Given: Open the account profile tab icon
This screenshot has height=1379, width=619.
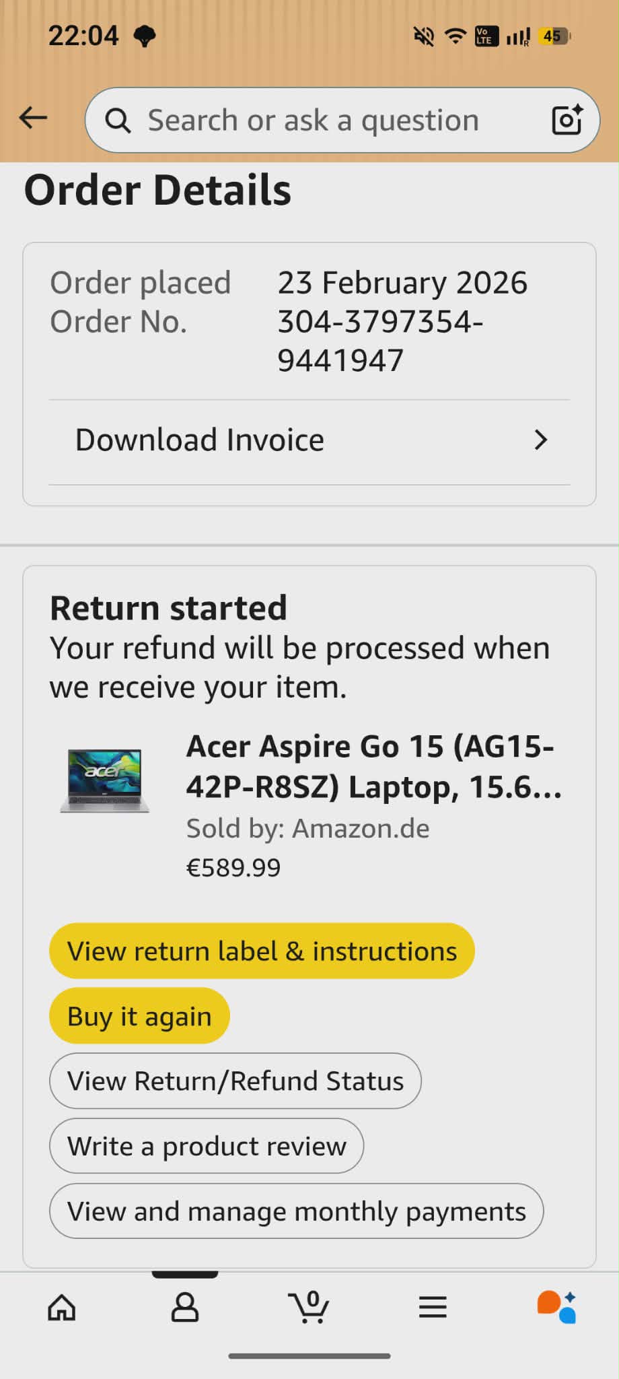Looking at the screenshot, I should 185,1308.
